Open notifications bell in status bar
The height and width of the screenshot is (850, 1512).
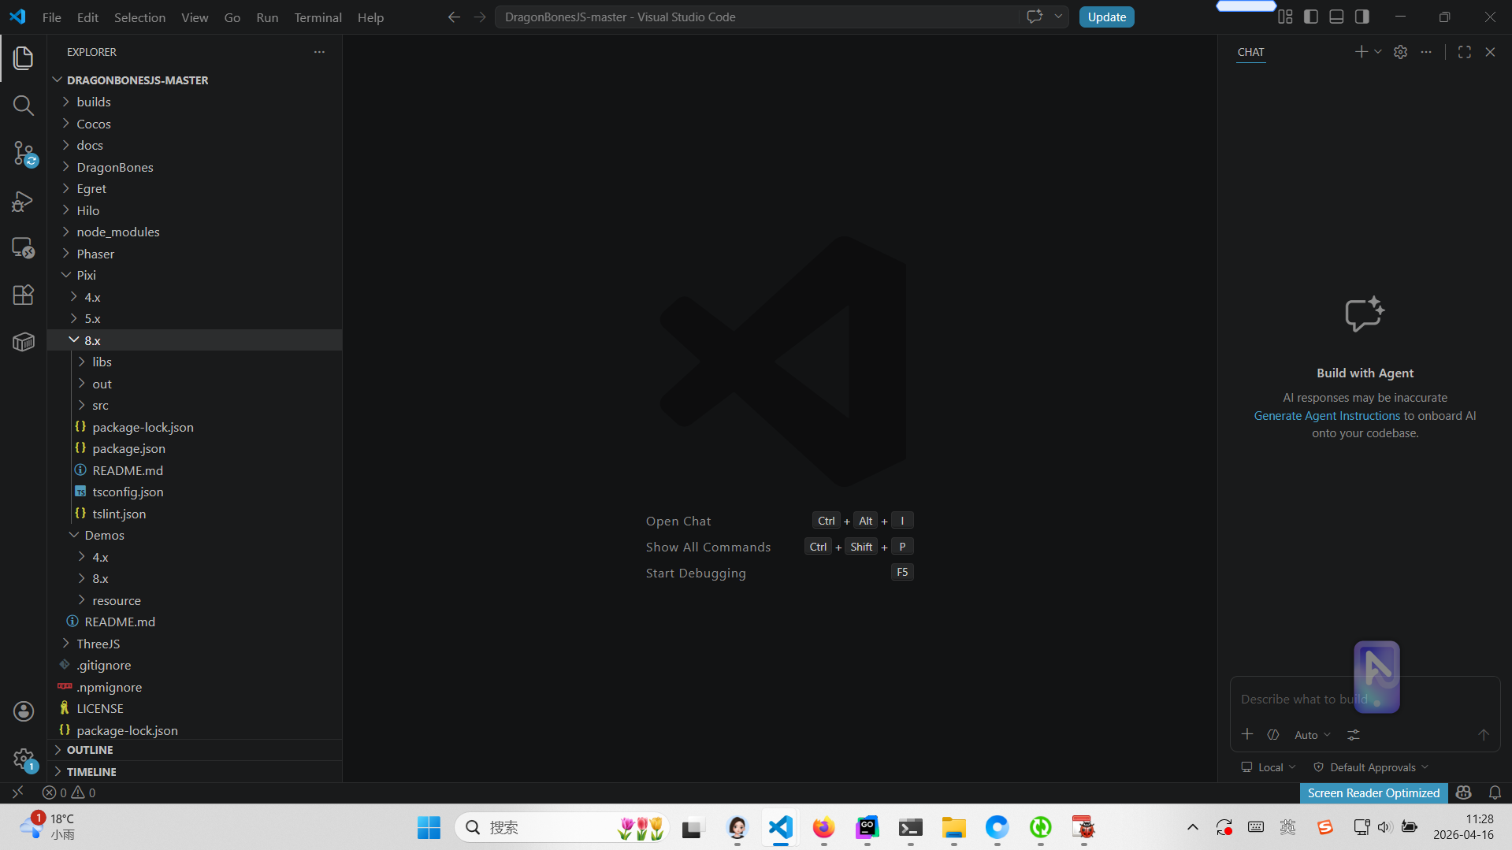[1495, 792]
